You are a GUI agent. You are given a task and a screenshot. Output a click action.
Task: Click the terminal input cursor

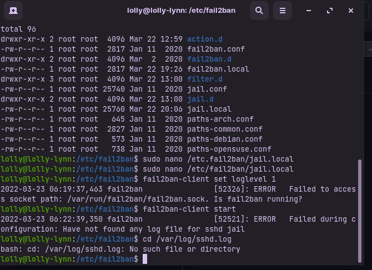click(145, 259)
